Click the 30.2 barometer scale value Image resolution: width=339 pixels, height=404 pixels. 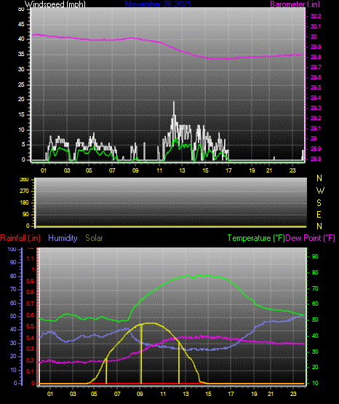pos(316,16)
